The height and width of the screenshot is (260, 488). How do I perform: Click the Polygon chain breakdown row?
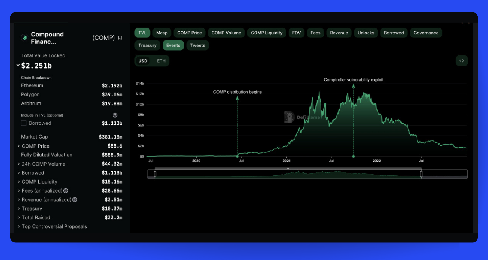[72, 94]
